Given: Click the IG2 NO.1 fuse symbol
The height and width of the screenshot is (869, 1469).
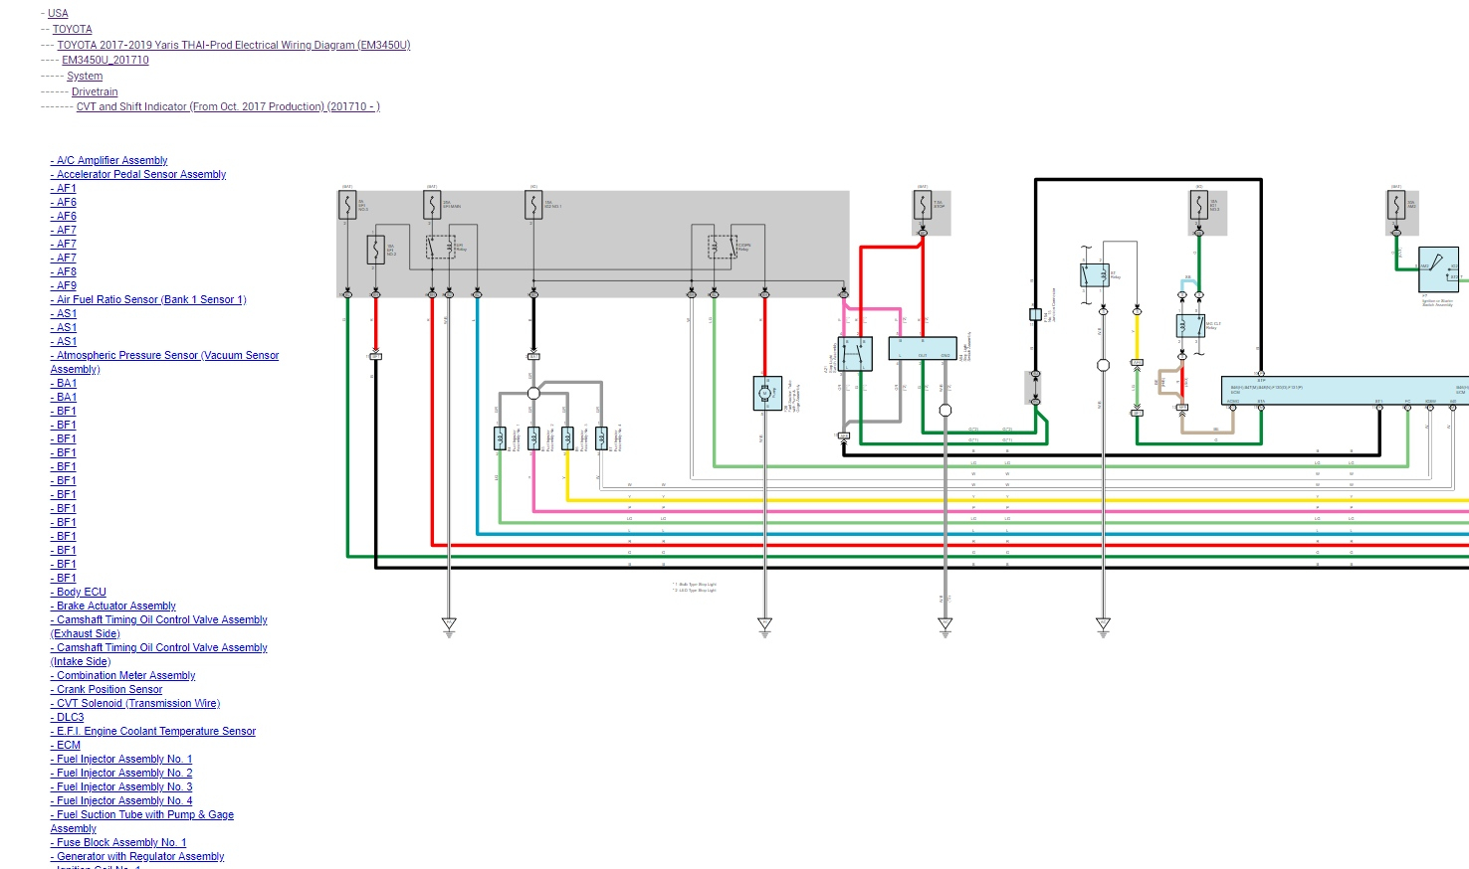Looking at the screenshot, I should [x=533, y=206].
